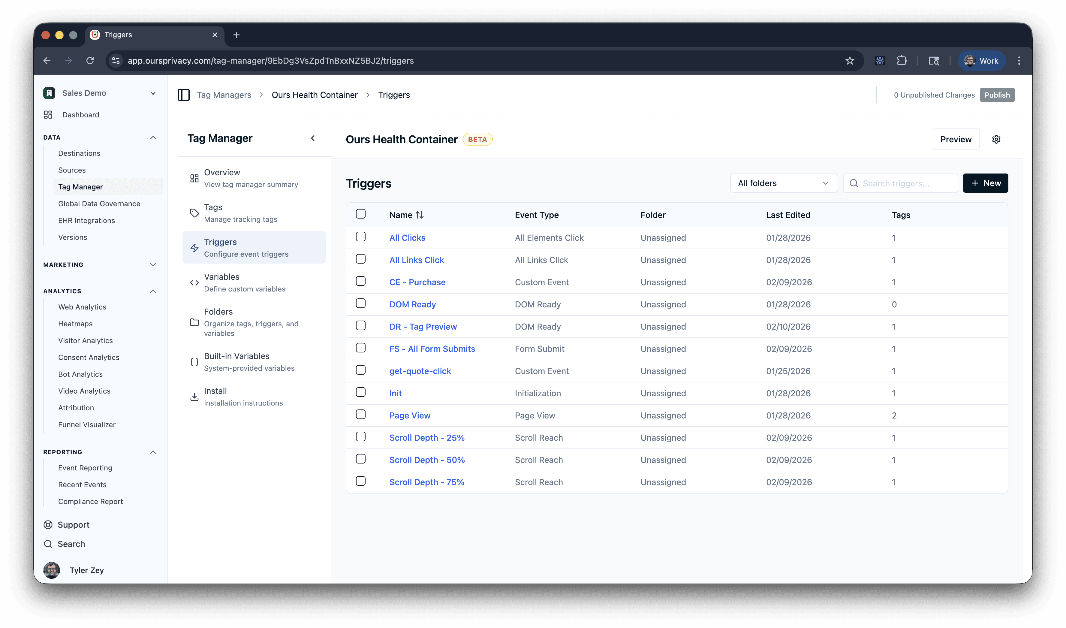This screenshot has height=628, width=1066.
Task: Bookmark this page with the star icon
Action: tap(849, 61)
